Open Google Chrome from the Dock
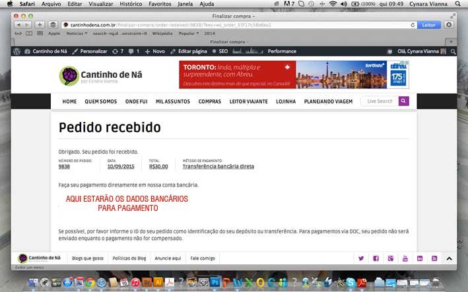 [90, 282]
